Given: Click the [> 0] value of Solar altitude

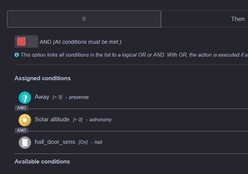Looking at the screenshot, I should pyautogui.click(x=78, y=120).
